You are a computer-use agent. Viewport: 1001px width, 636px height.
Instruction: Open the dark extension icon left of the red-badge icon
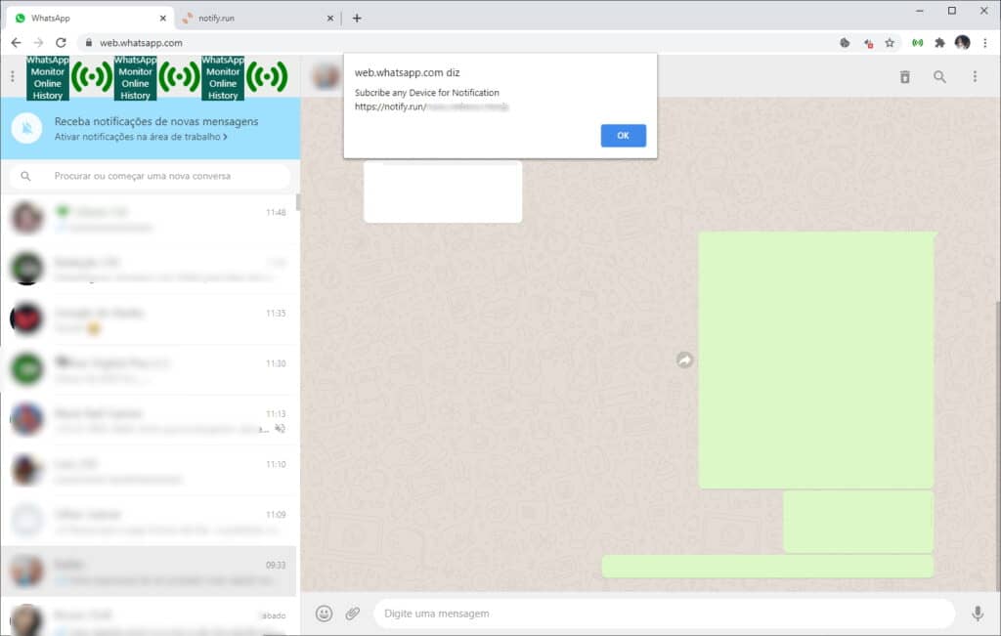tap(845, 43)
